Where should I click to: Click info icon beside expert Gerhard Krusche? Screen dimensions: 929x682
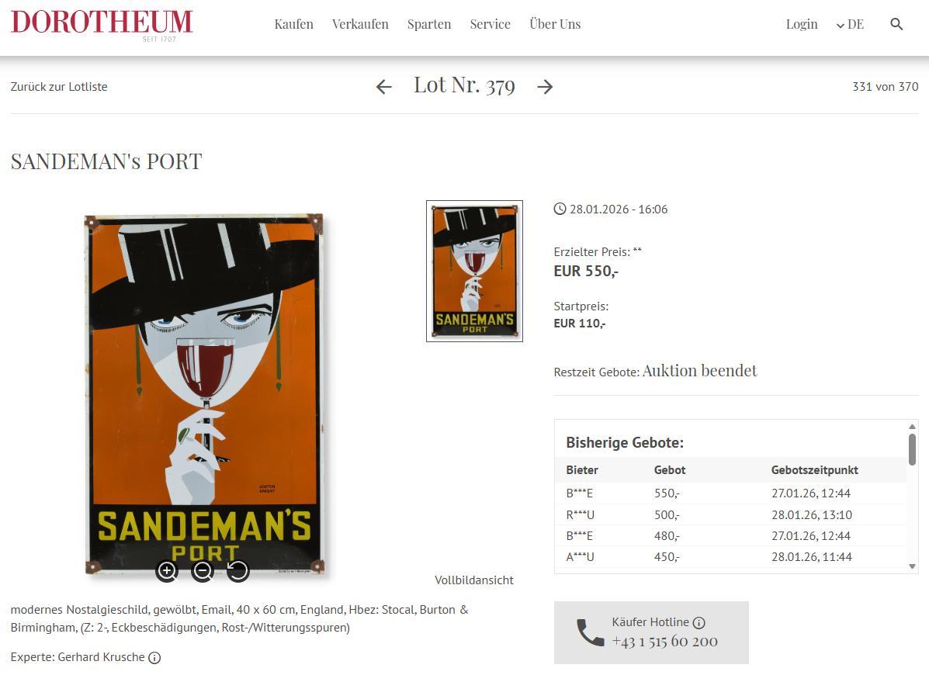pos(154,658)
